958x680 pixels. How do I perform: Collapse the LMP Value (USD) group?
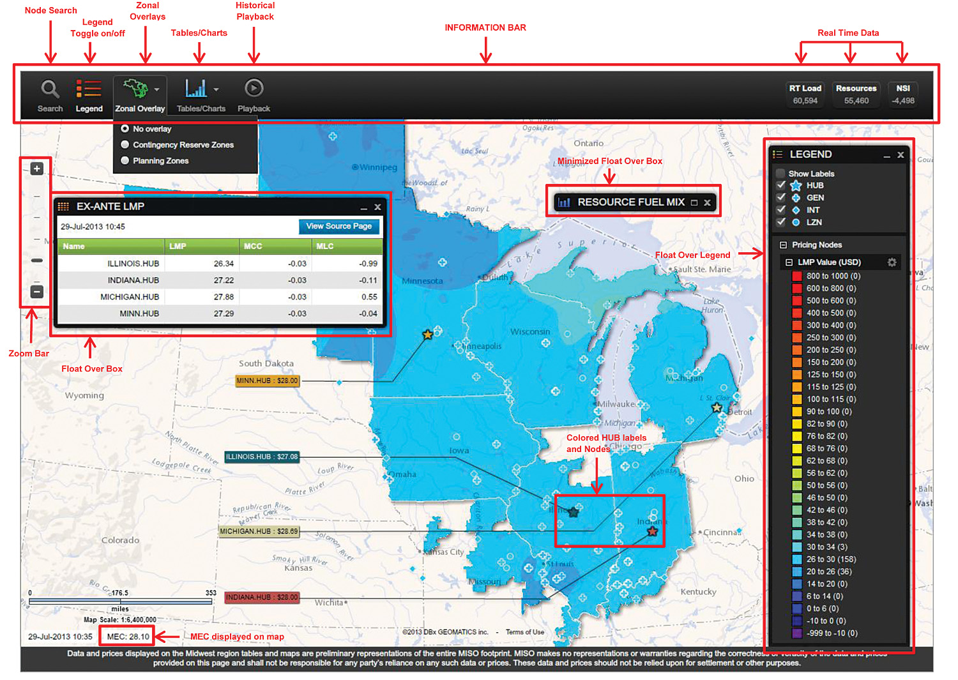coord(789,262)
